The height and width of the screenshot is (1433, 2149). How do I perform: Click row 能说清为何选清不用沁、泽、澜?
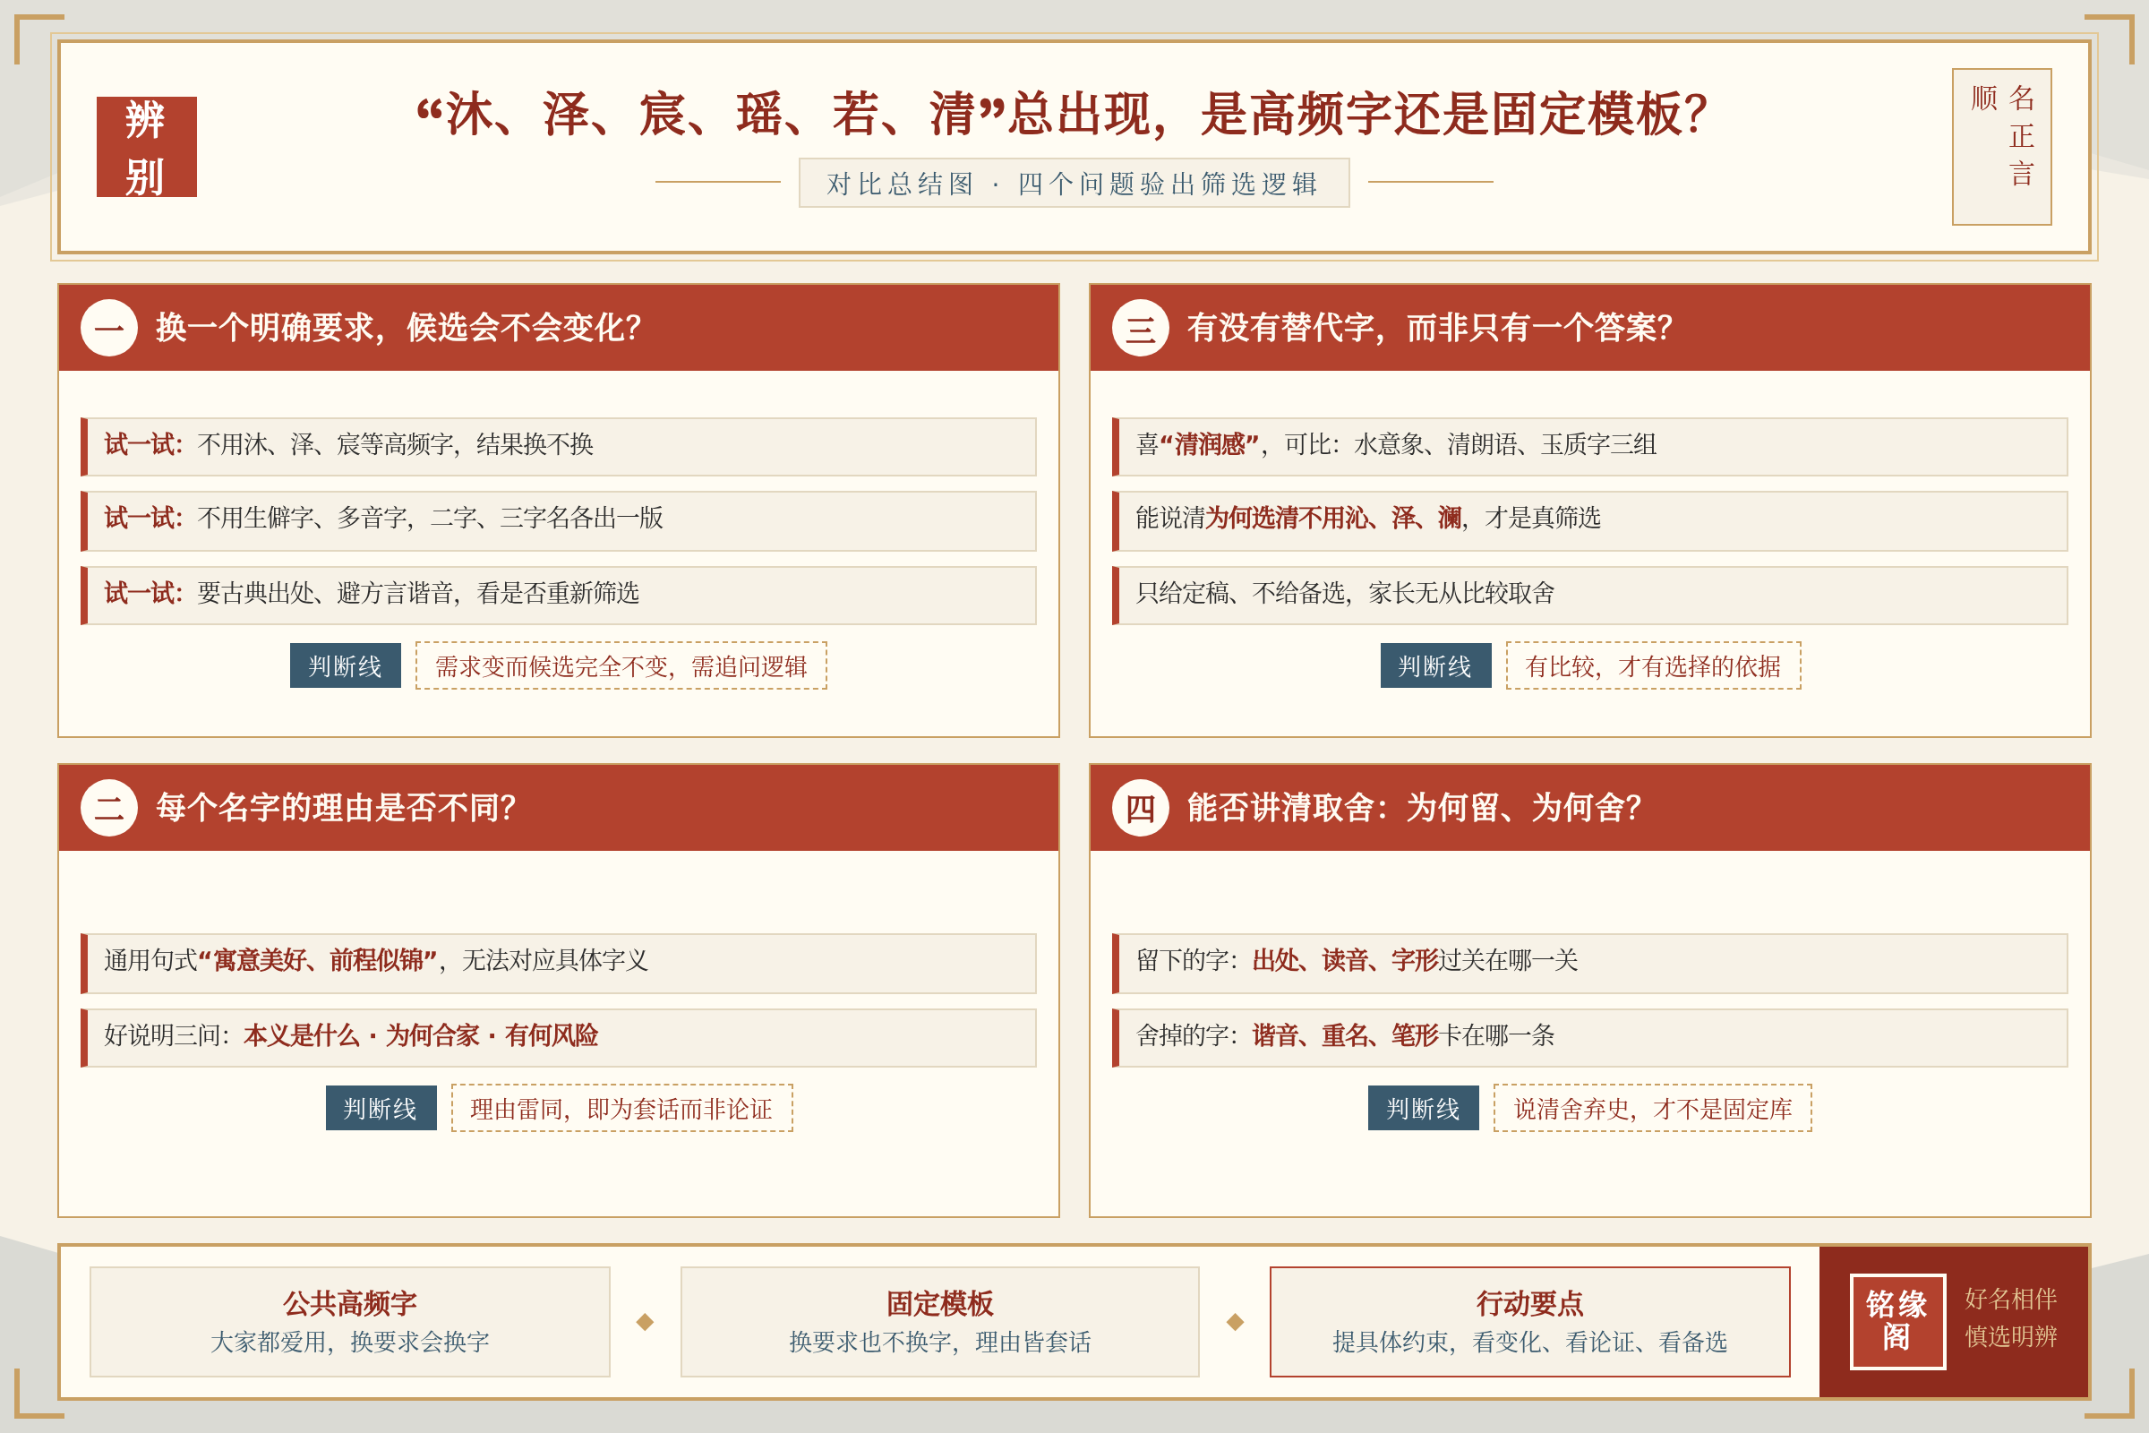(1590, 520)
